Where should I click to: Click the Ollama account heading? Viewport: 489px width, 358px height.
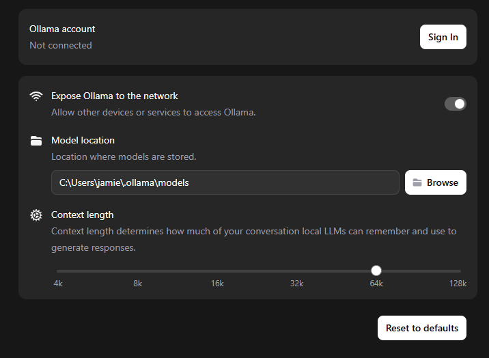coord(62,29)
